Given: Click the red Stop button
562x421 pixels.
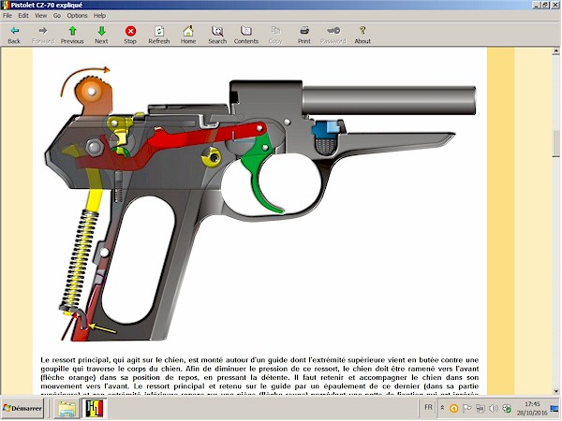Looking at the screenshot, I should coord(130,35).
